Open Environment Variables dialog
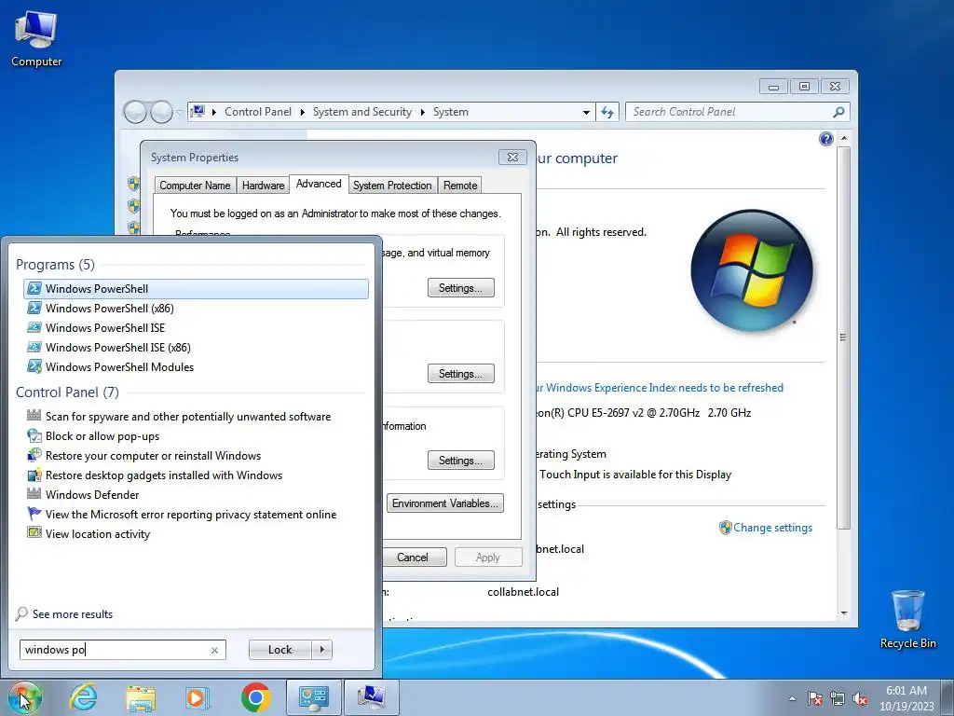The height and width of the screenshot is (716, 954). pyautogui.click(x=444, y=503)
